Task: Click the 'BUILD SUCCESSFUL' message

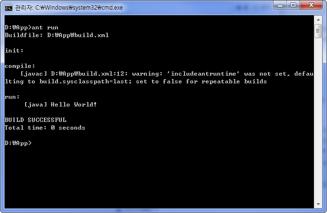Action: tap(35, 120)
